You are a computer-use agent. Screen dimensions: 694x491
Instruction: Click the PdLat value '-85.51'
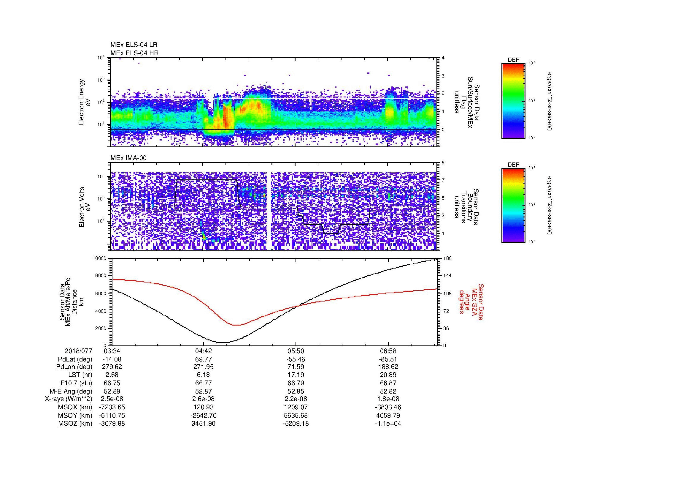coord(388,359)
